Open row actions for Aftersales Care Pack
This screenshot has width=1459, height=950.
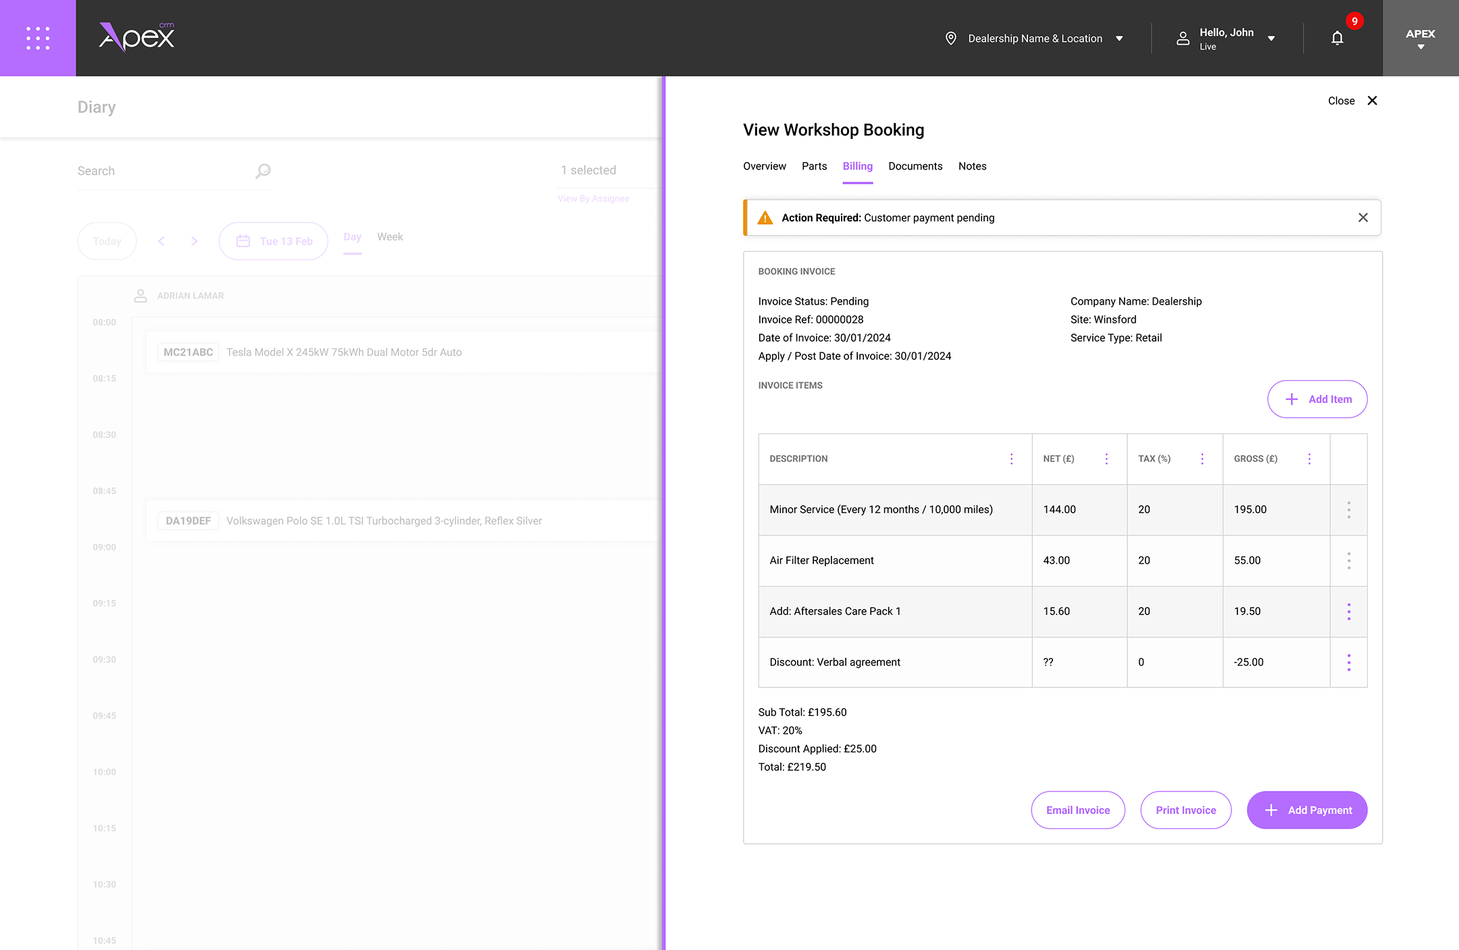click(1349, 612)
